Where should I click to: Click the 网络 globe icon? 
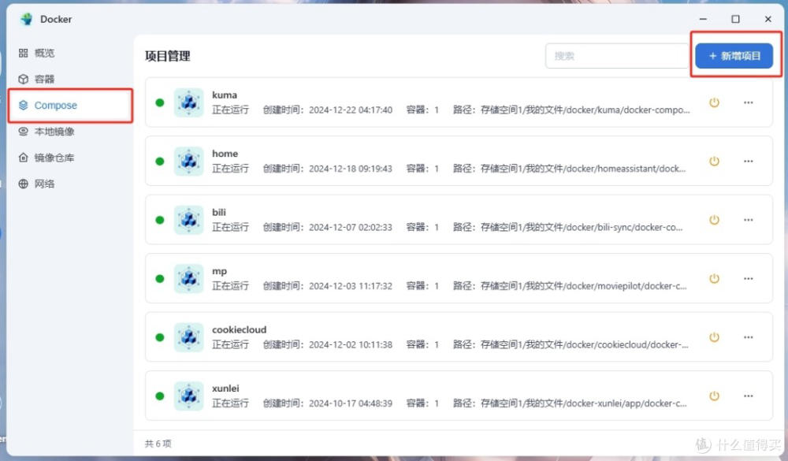(x=23, y=184)
